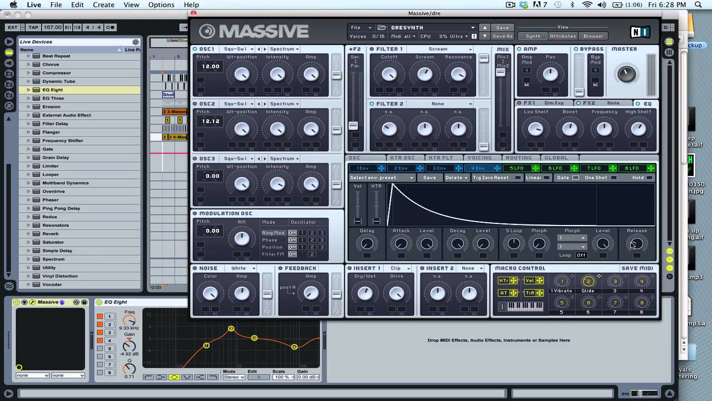The image size is (712, 401).
Task: Click the TAP tempo button
Action: pos(33,27)
